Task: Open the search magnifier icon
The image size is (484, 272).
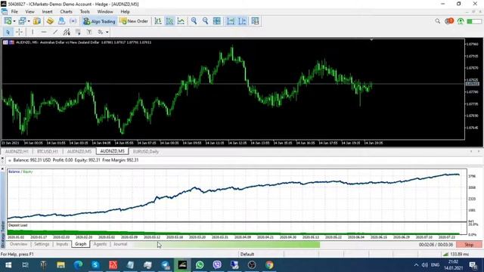Action: (438, 21)
